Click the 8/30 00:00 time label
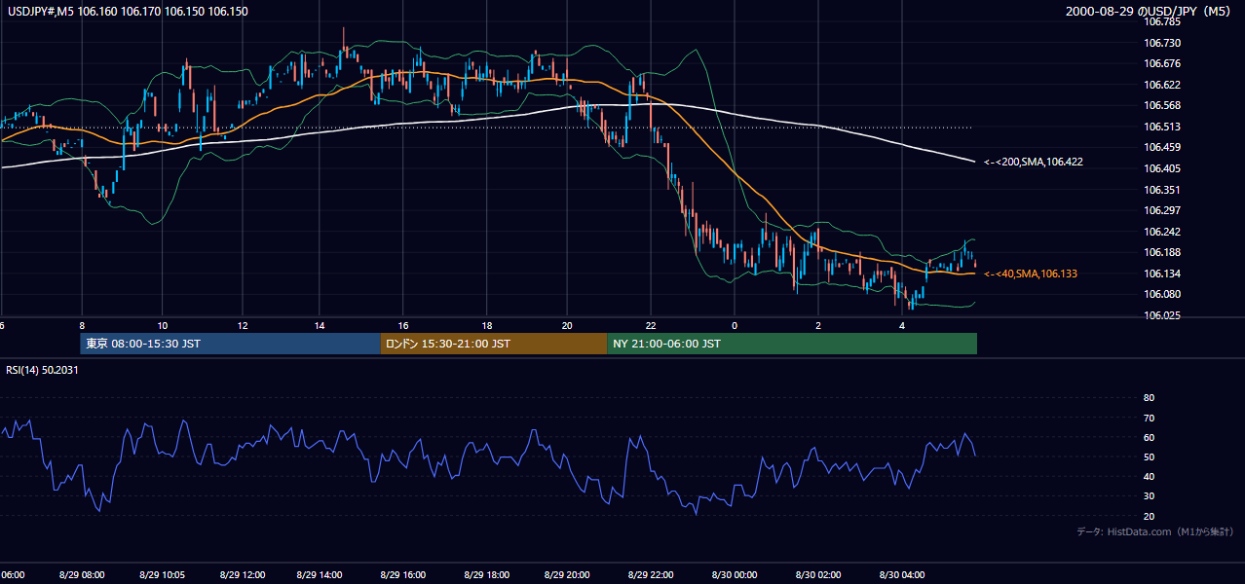The height and width of the screenshot is (584, 1245). (735, 574)
